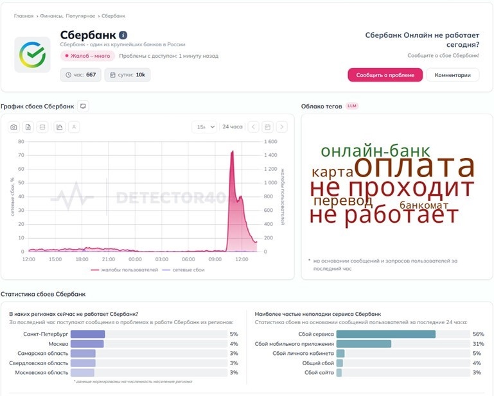Click Проблемы с доступом: 1 минуту назад text
This screenshot has width=494, height=396.
[x=168, y=56]
